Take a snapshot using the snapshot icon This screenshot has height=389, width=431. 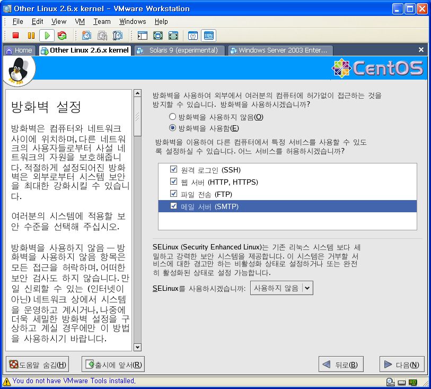(86, 36)
